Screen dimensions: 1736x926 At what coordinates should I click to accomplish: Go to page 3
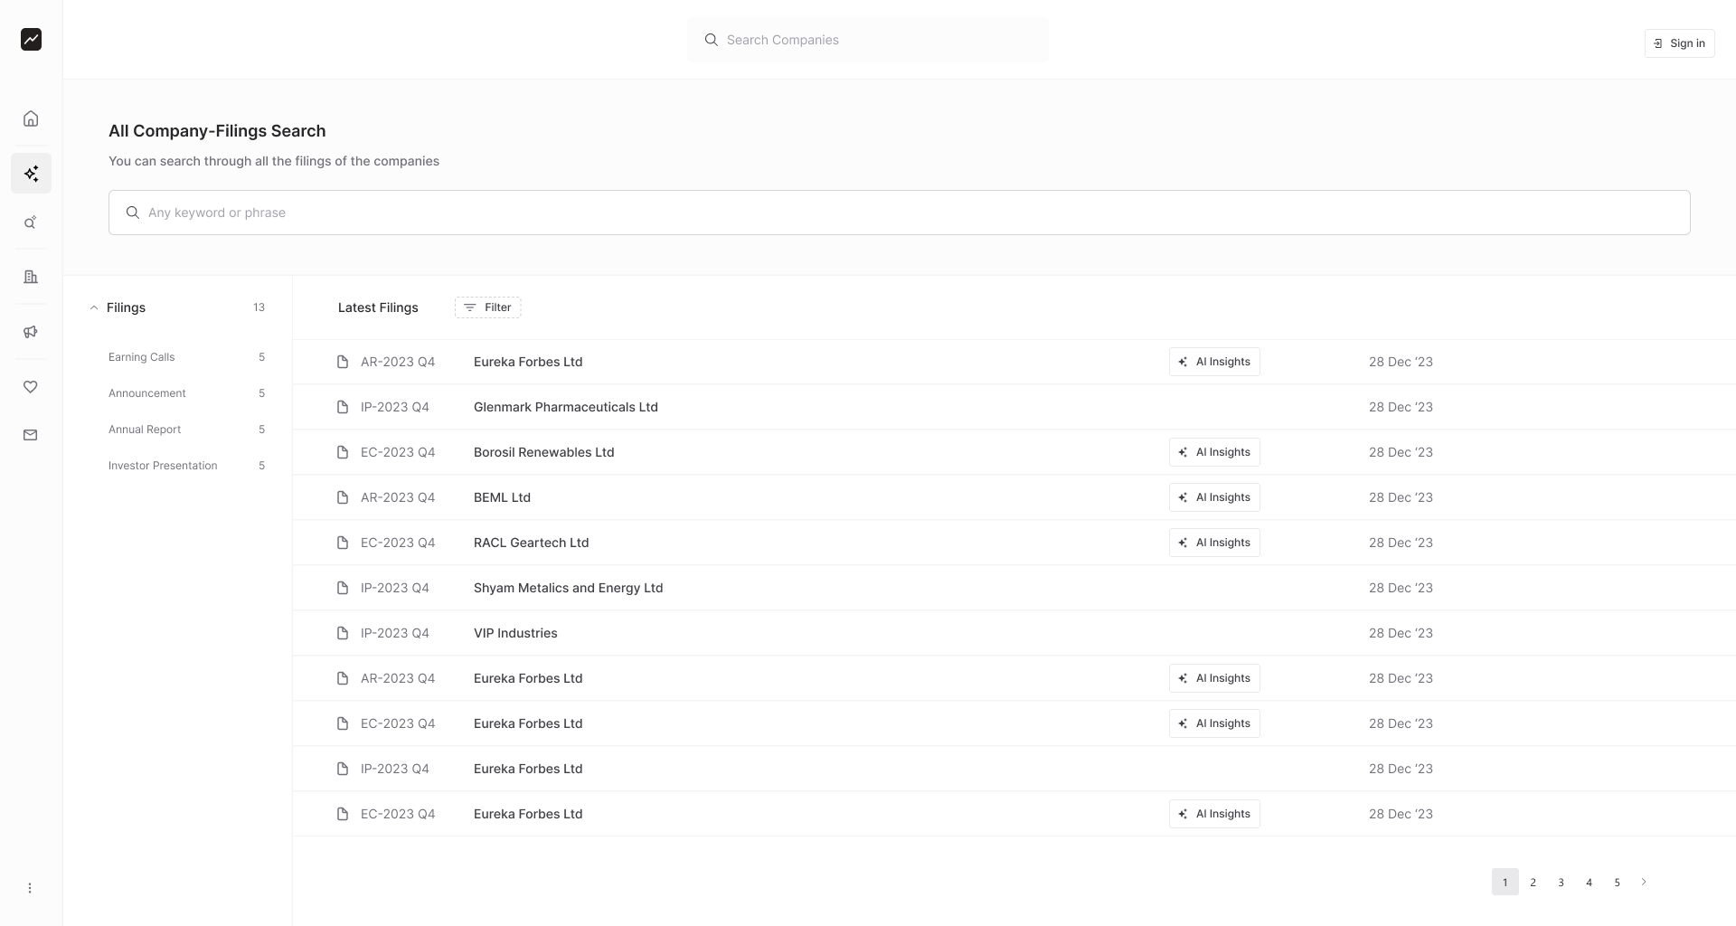coord(1561,882)
